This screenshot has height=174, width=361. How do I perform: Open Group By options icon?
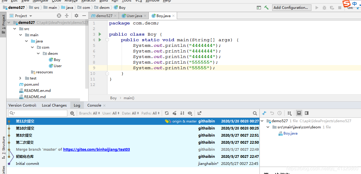click(x=289, y=113)
